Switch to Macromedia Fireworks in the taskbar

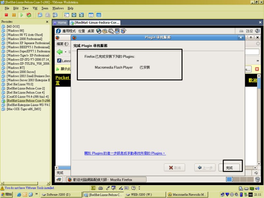187,195
